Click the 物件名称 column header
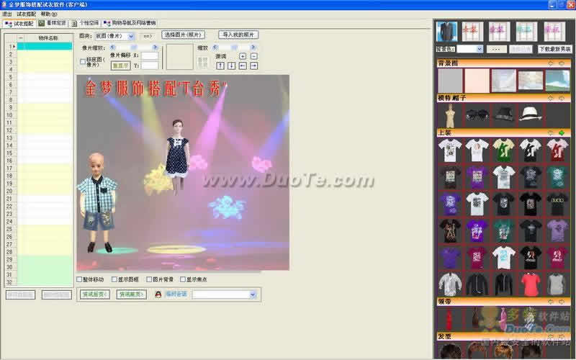This screenshot has height=360, width=576. (x=48, y=38)
